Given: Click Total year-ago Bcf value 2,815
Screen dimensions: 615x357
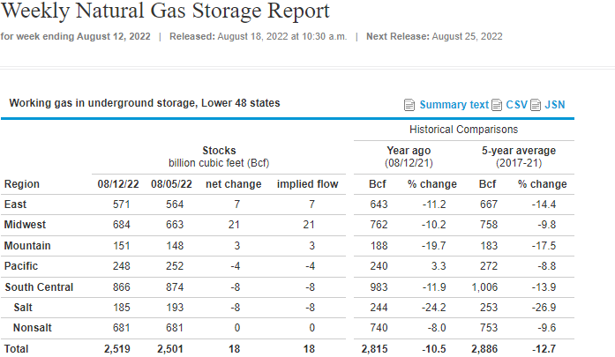Looking at the screenshot, I should 375,349.
